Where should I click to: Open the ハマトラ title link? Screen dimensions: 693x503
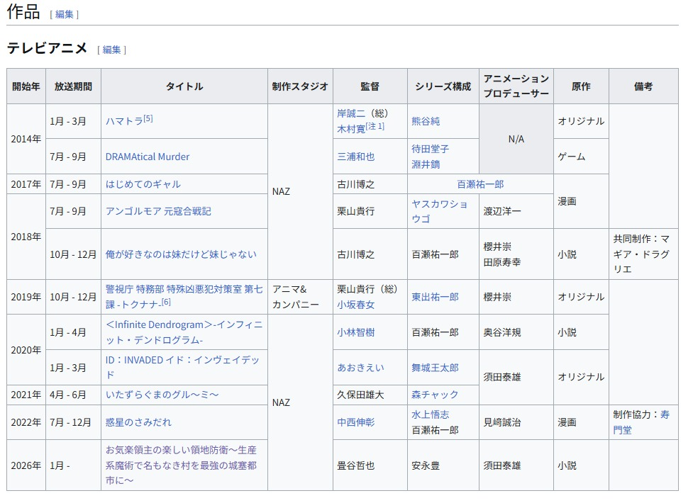coord(123,121)
